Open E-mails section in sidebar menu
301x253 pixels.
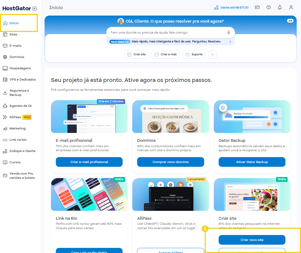[15, 46]
